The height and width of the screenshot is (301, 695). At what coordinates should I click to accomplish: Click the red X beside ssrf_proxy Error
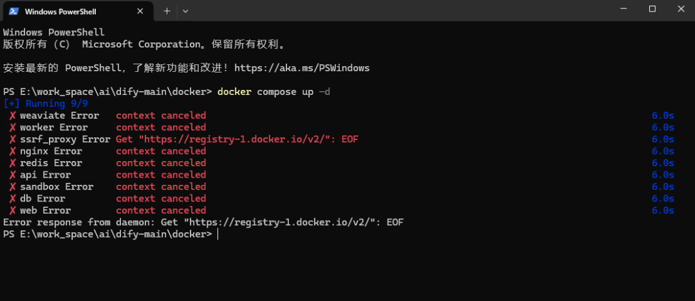pos(12,139)
